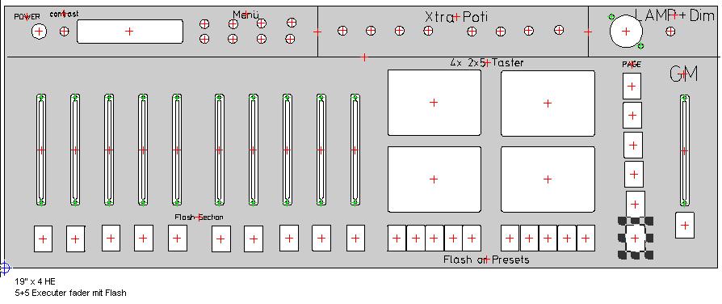Select first Xtra Poti drill hole
Screen dimensions: 722x304
click(342, 31)
